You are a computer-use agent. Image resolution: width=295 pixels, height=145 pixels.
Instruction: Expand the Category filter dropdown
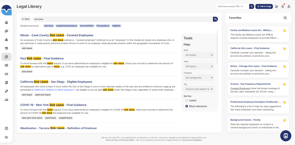point(199,78)
